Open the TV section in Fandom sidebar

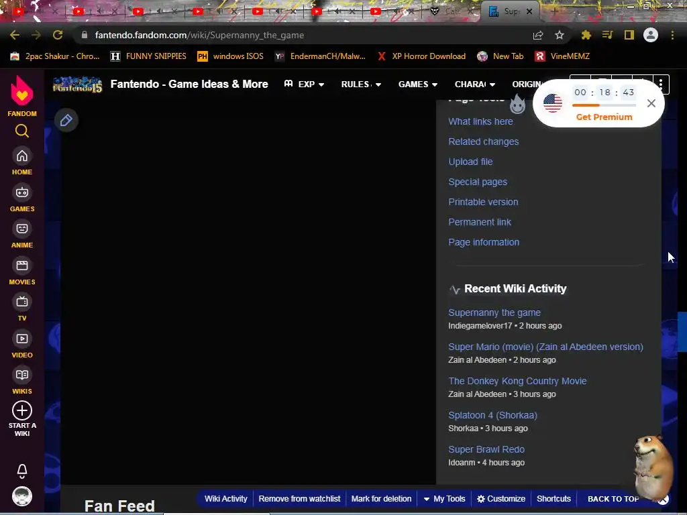click(x=22, y=308)
